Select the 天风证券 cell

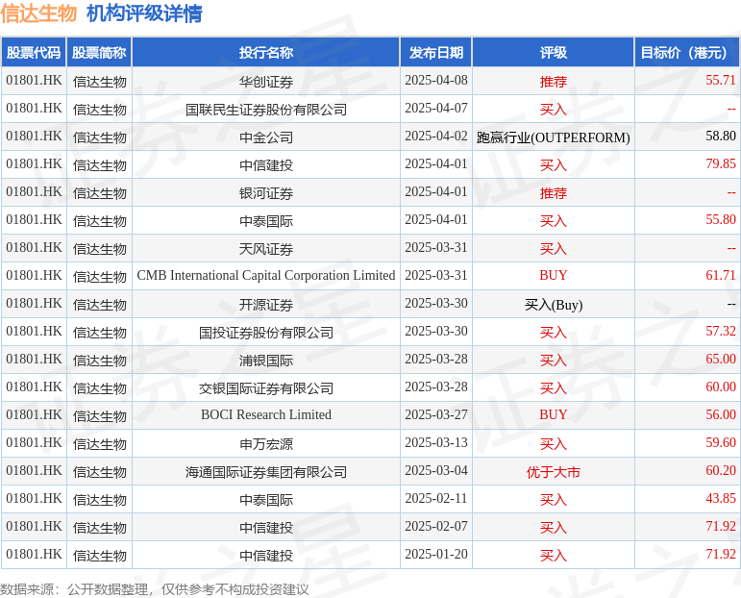pos(266,249)
